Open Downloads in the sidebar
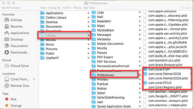Image resolution: width=193 pixels, height=109 pixels. pyautogui.click(x=16, y=52)
